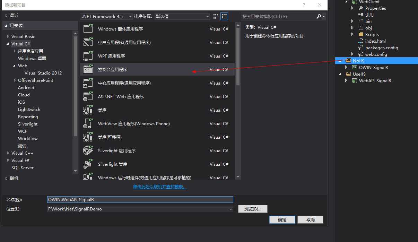Expand the Visual Basic node

point(8,36)
